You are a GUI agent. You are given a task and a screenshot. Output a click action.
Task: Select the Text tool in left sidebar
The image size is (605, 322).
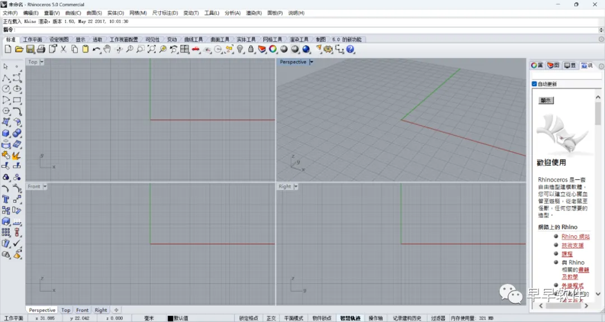click(x=6, y=199)
